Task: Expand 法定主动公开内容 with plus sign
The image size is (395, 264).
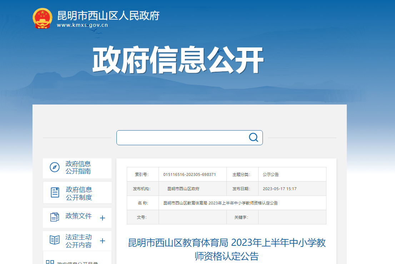Action: point(102,241)
